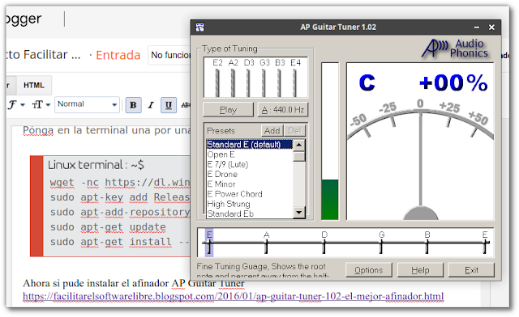Select the A2 string in tuning display
Viewport: 519px width, 317px height.
233,78
